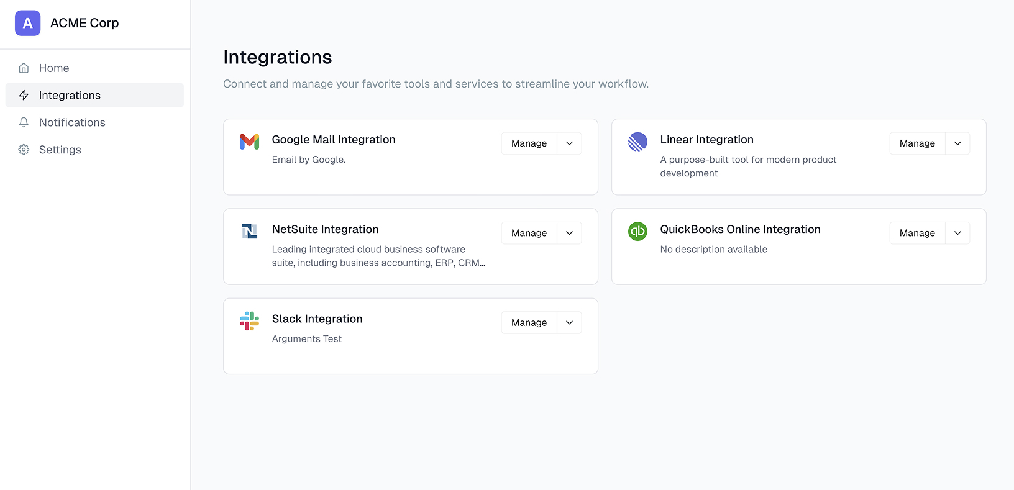Image resolution: width=1014 pixels, height=490 pixels.
Task: Click the Slack Integration card title
Action: (x=317, y=319)
